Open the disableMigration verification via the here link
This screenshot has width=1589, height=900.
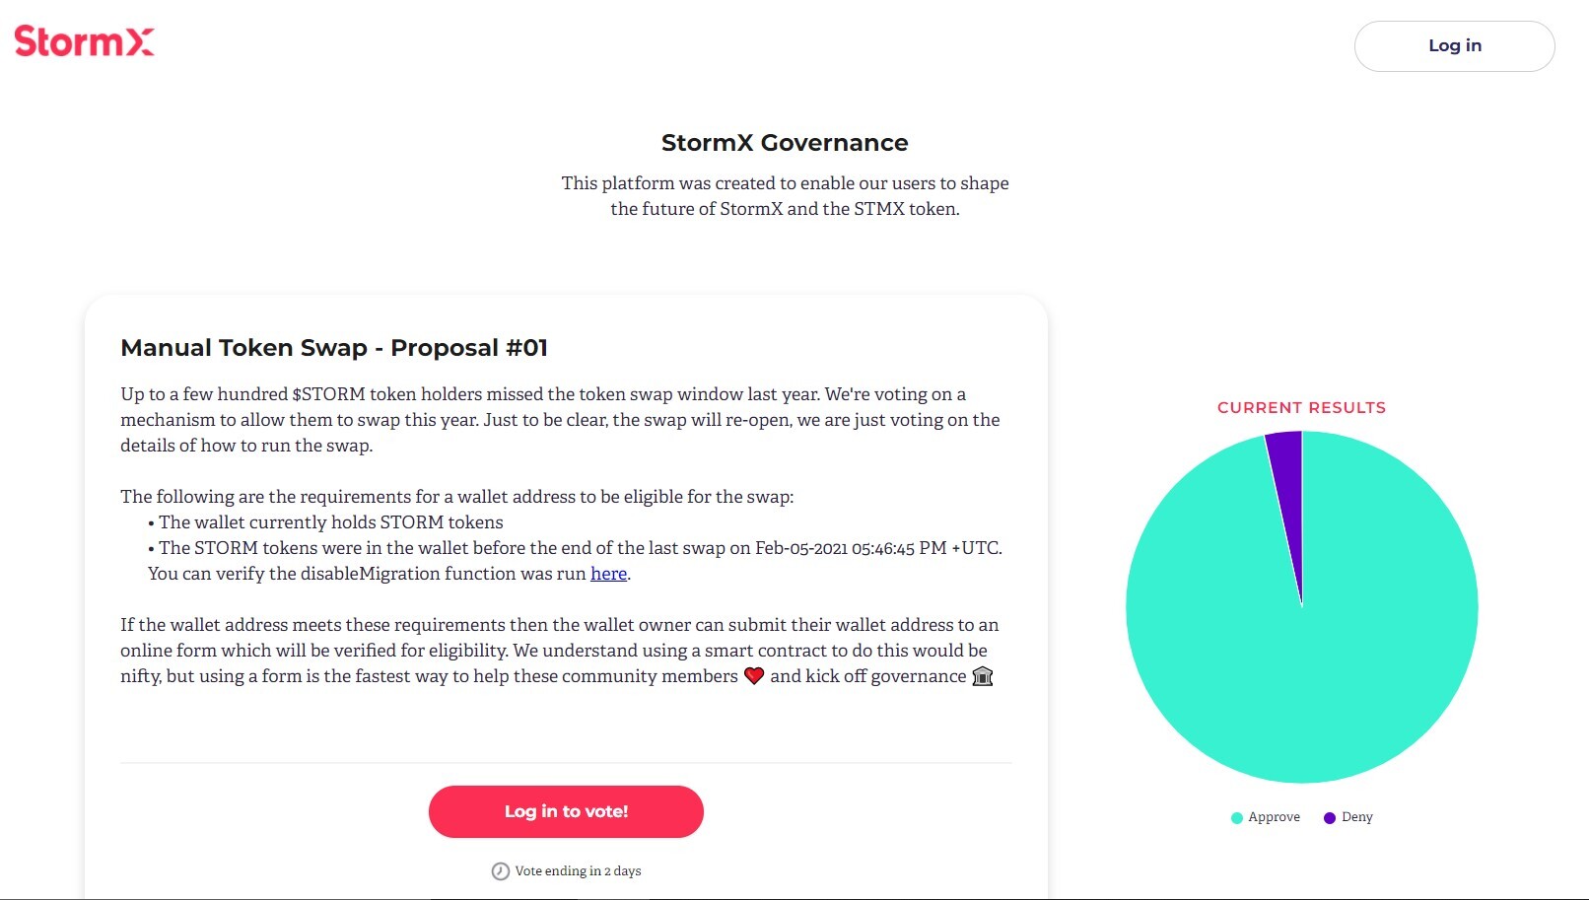[x=608, y=573]
